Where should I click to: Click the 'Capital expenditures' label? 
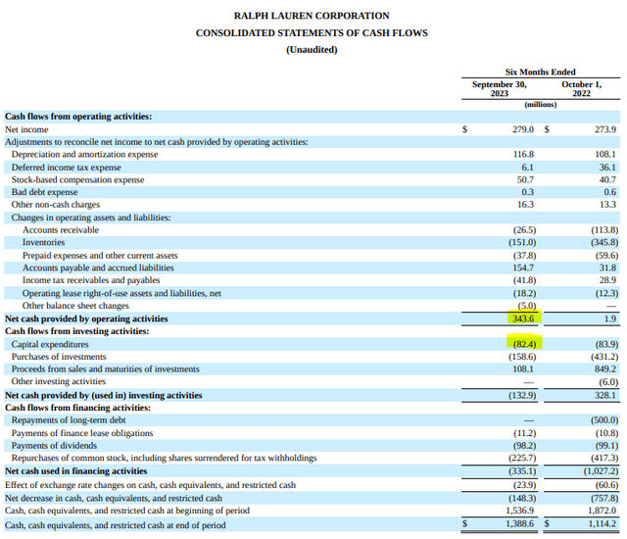pos(50,344)
